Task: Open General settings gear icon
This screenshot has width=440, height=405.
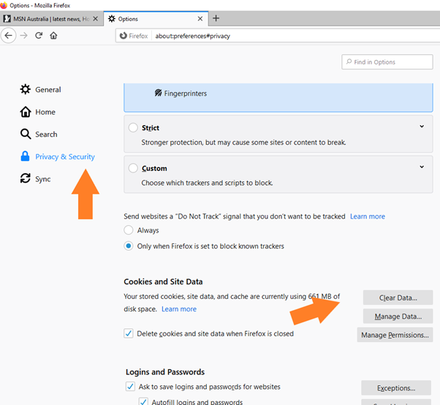Action: 26,90
